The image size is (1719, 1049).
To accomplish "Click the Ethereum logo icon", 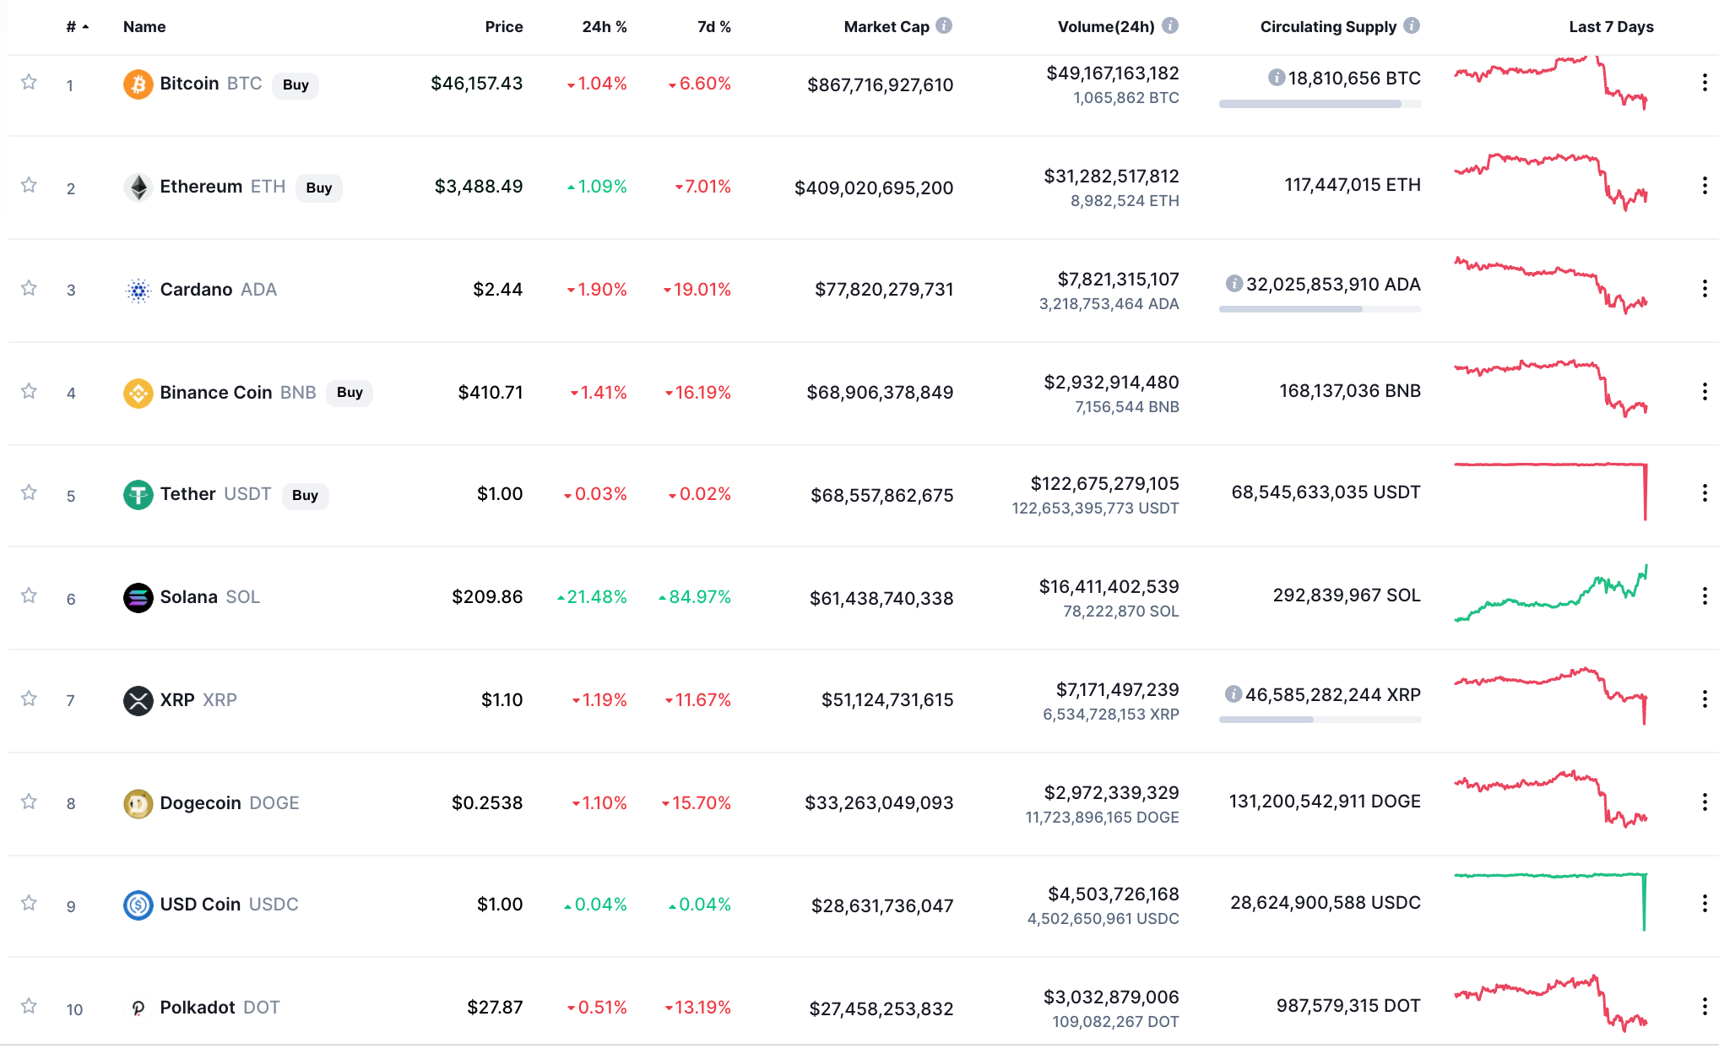I will click(x=138, y=188).
